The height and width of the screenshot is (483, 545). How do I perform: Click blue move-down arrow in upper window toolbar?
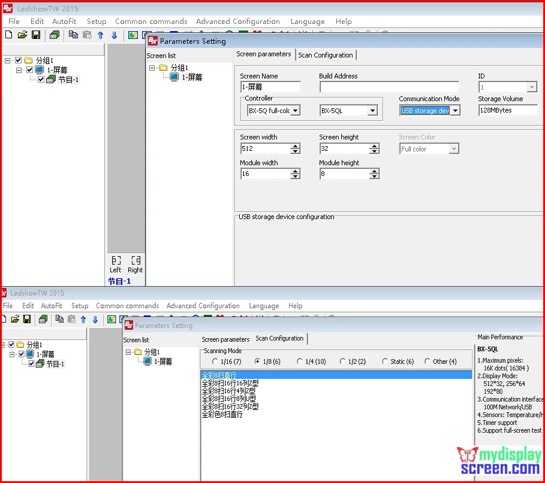tap(114, 35)
